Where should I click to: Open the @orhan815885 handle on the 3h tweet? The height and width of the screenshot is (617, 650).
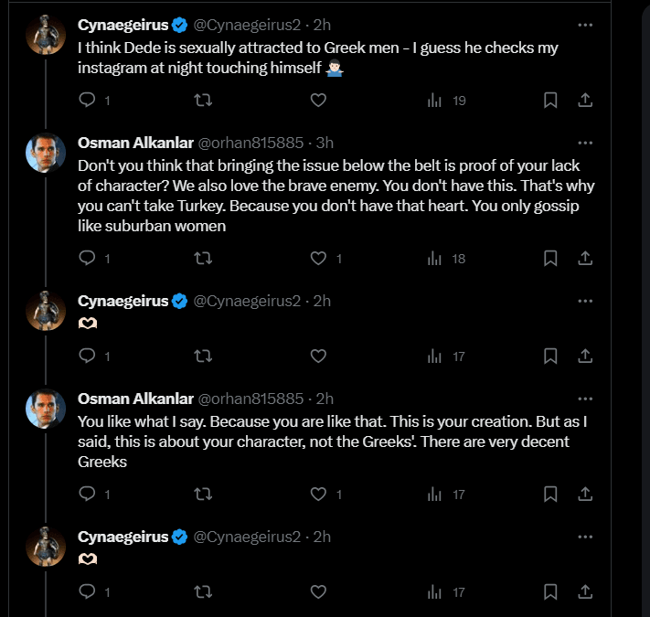[250, 143]
